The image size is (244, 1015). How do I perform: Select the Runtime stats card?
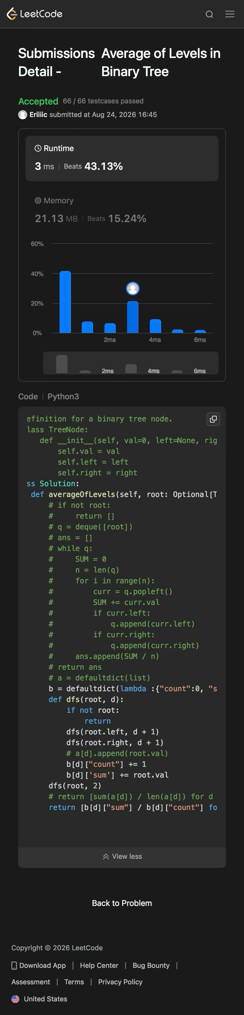pyautogui.click(x=122, y=158)
